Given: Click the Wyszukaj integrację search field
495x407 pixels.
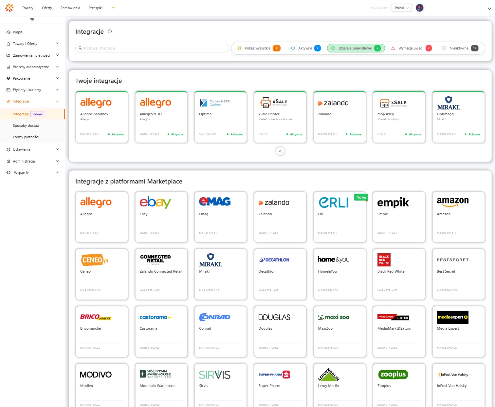Looking at the screenshot, I should coord(152,48).
